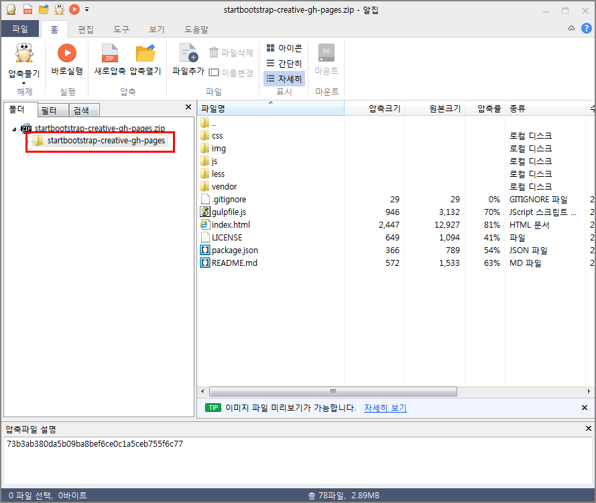596x503 pixels.
Task: Click the 마운트 ISO icon
Action: 326,53
